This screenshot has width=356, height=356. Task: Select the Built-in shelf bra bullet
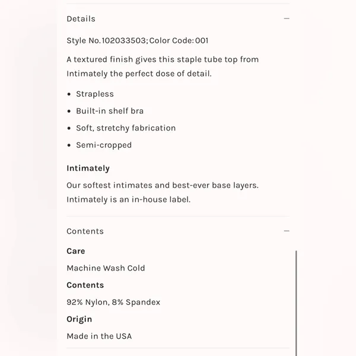point(110,111)
